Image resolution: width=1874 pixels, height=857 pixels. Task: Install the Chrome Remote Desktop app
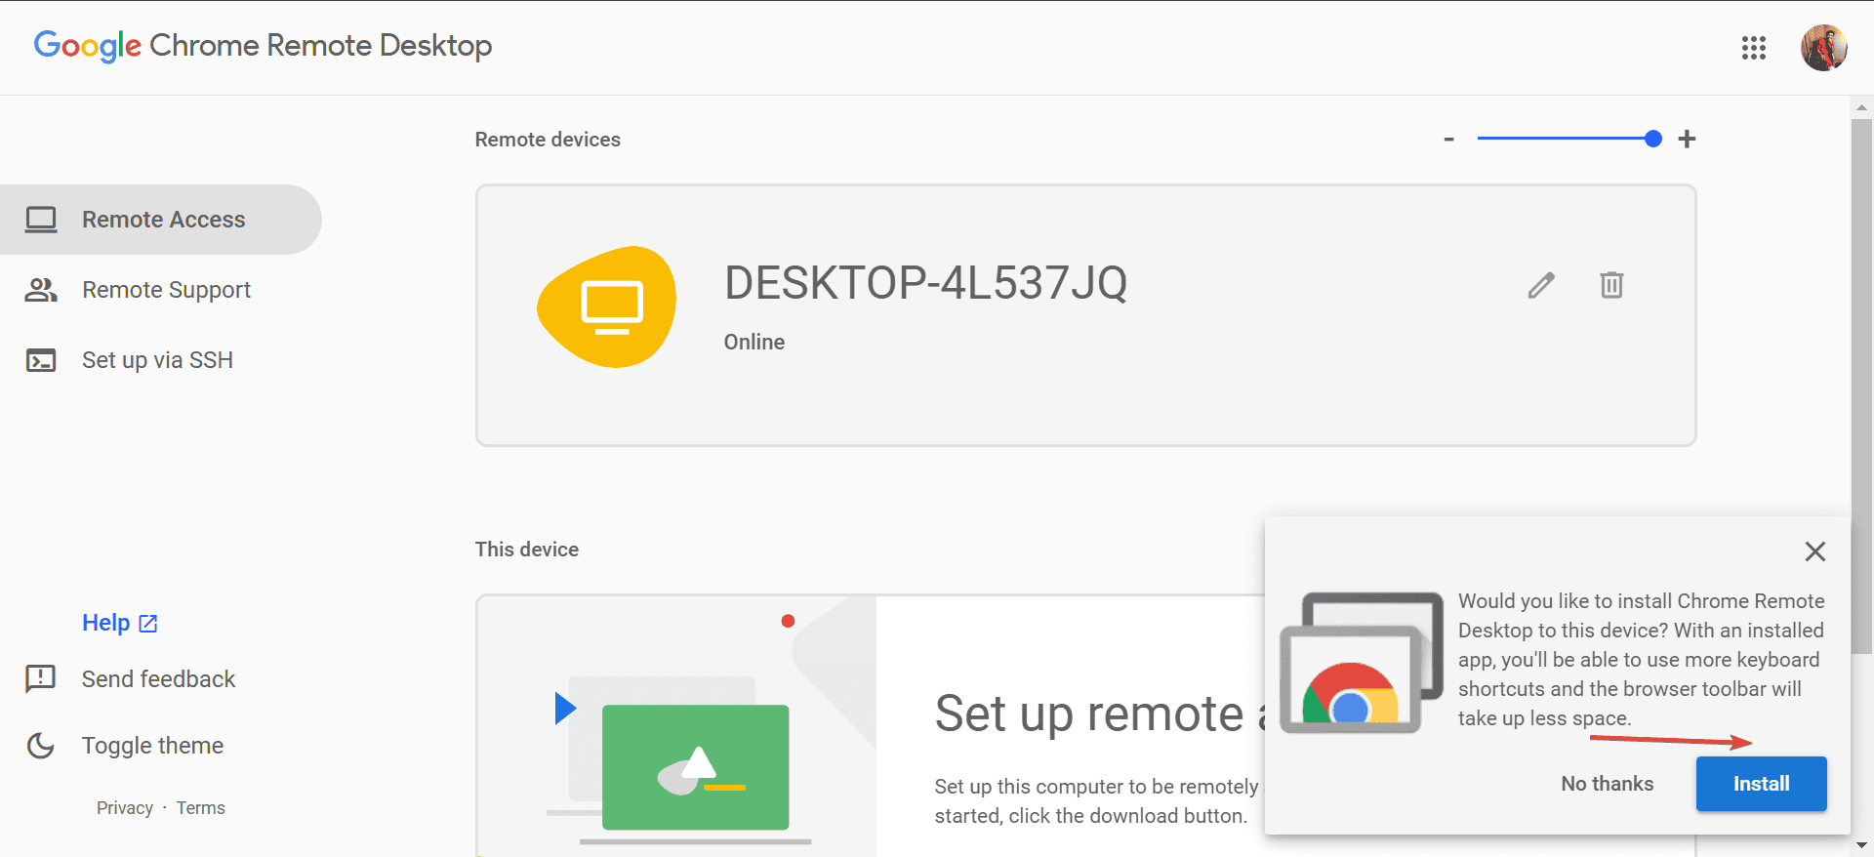(1761, 784)
